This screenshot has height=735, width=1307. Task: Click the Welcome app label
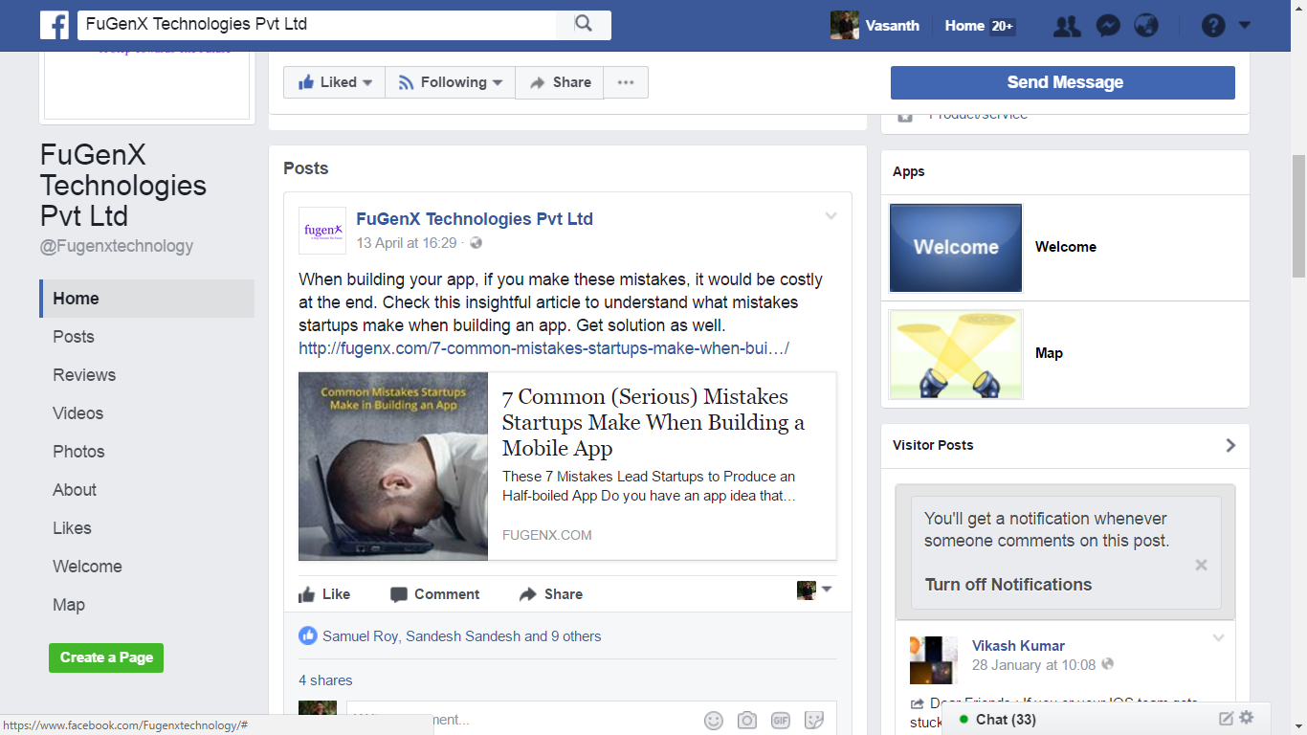[x=1066, y=247]
